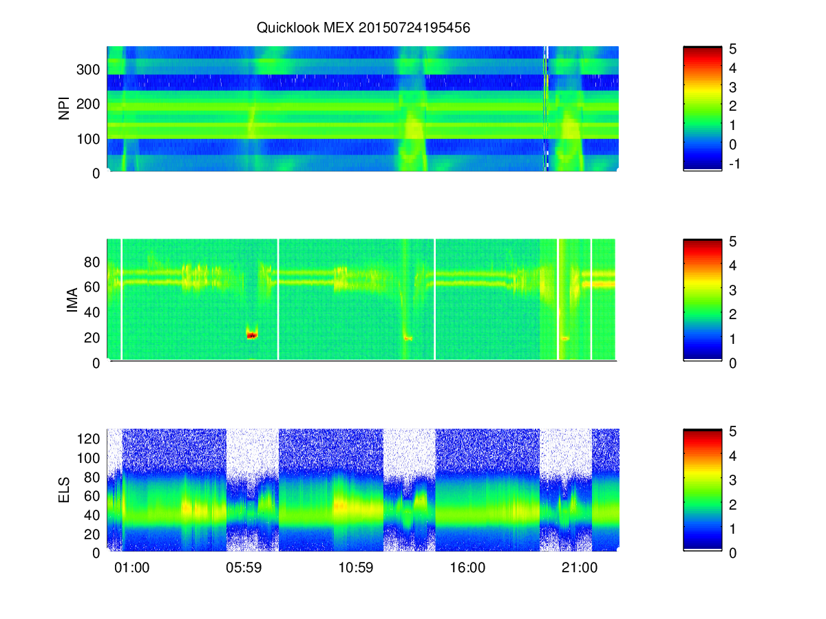Click the IMA panel colorbar
The height and width of the screenshot is (619, 826).
(702, 299)
